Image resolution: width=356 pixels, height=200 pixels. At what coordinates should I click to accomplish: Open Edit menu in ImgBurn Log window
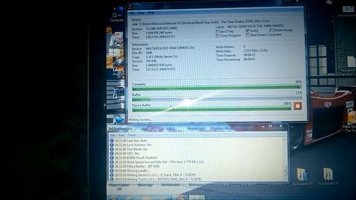point(121,135)
